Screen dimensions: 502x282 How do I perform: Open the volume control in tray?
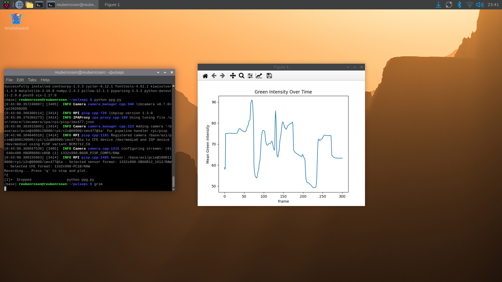pyautogui.click(x=480, y=5)
